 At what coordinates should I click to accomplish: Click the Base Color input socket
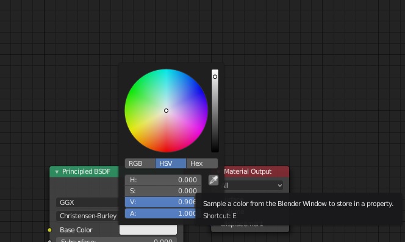(x=49, y=230)
